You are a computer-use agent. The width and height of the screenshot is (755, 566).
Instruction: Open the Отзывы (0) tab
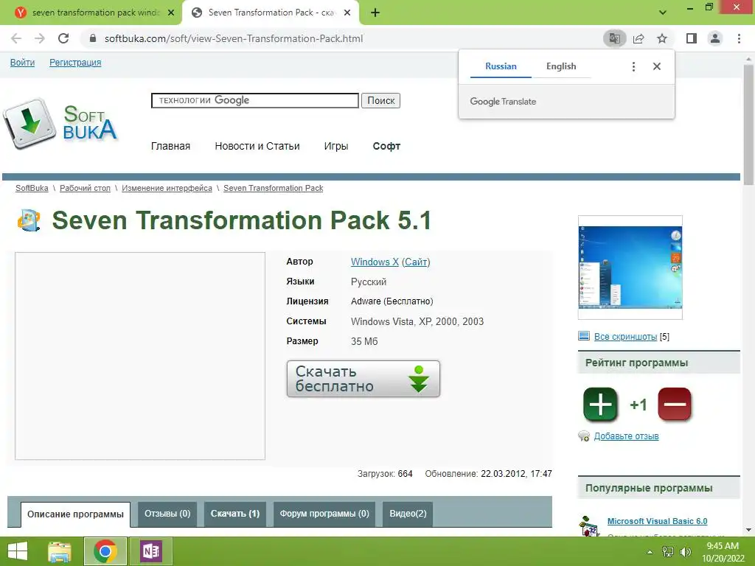(x=167, y=514)
